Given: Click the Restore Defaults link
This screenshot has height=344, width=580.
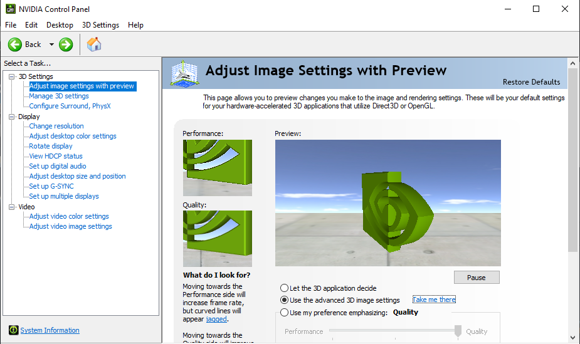Looking at the screenshot, I should [531, 82].
